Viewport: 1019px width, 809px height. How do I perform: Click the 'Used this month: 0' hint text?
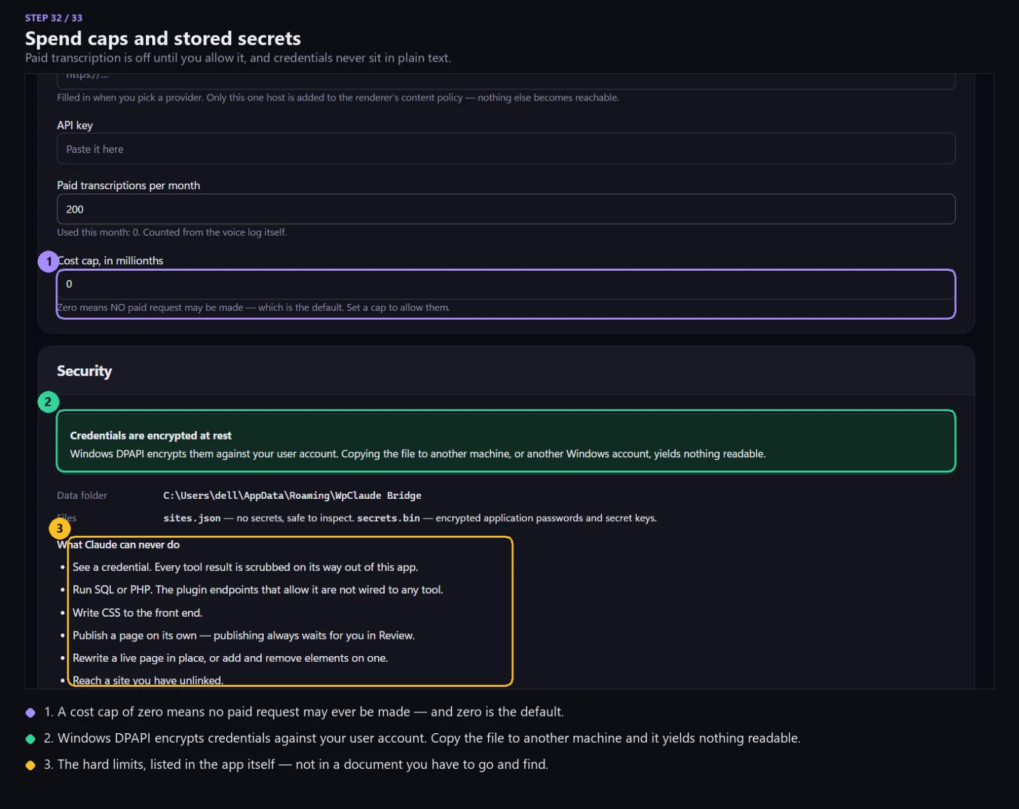pos(172,233)
